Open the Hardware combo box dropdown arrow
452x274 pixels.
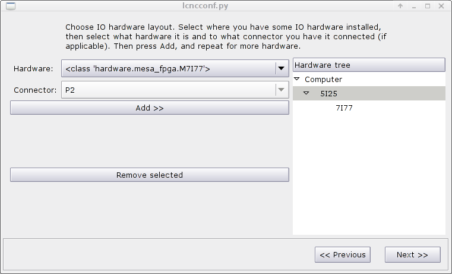pos(281,68)
